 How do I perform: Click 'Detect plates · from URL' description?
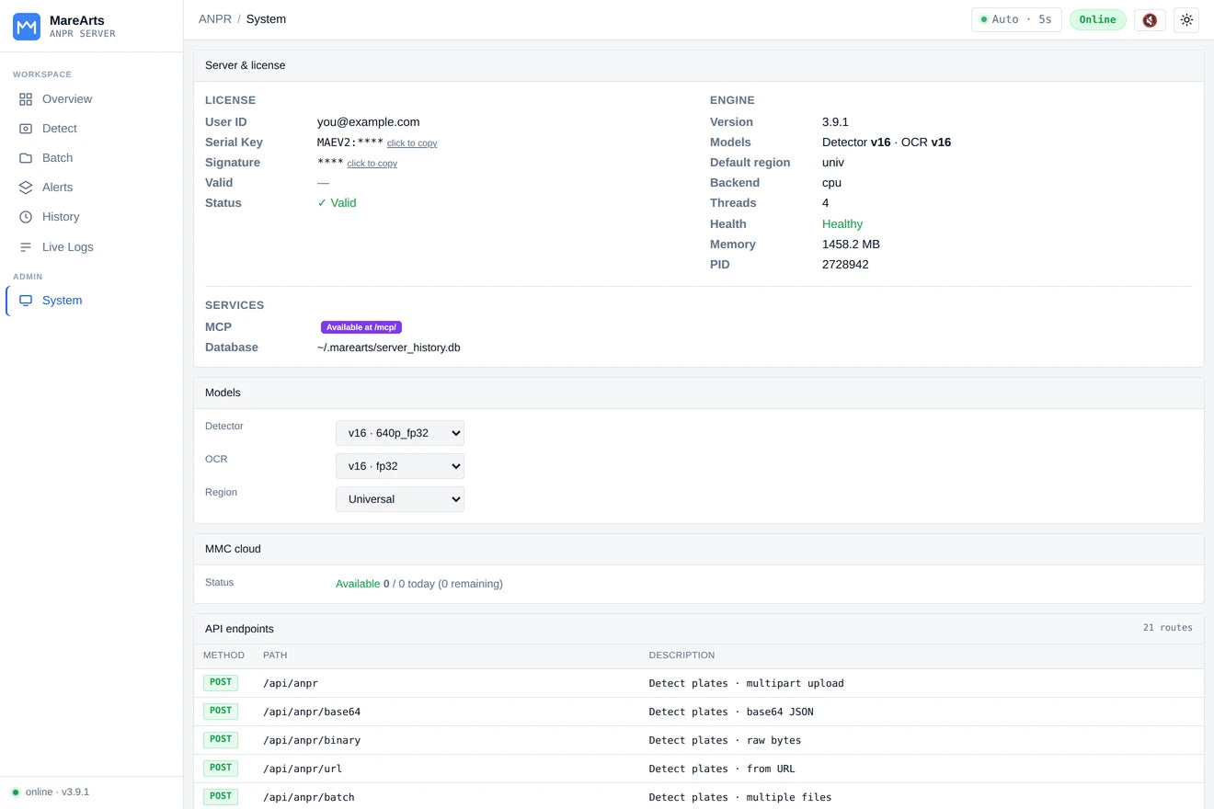click(722, 769)
